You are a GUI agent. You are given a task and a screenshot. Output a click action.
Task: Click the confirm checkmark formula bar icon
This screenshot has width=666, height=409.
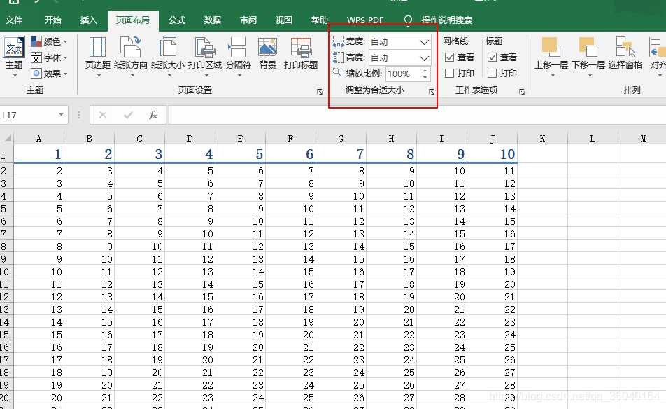click(x=128, y=115)
